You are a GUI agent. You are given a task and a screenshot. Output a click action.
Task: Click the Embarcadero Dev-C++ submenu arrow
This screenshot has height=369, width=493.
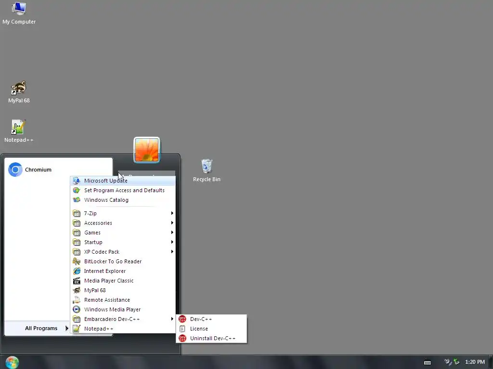(x=172, y=319)
